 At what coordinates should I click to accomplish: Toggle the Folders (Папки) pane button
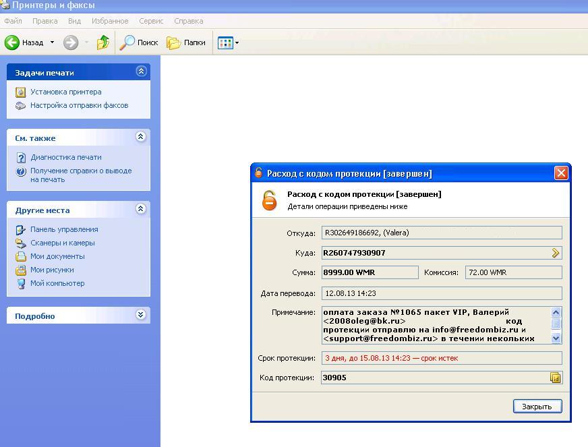(186, 42)
